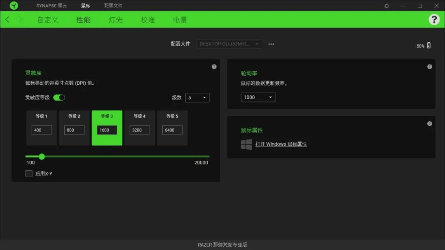Enable the 启用X-Y checkbox
The width and height of the screenshot is (445, 250).
[x=29, y=174]
